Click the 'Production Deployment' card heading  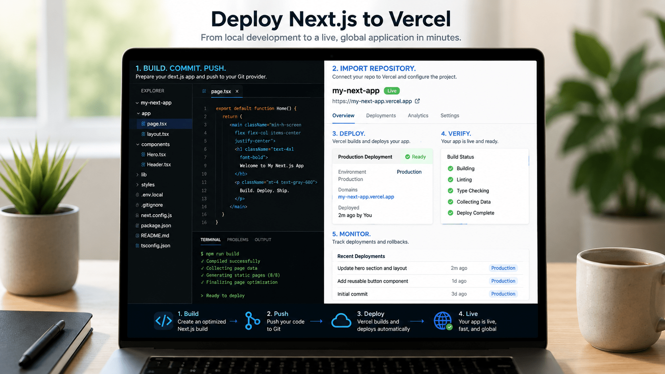pos(365,157)
